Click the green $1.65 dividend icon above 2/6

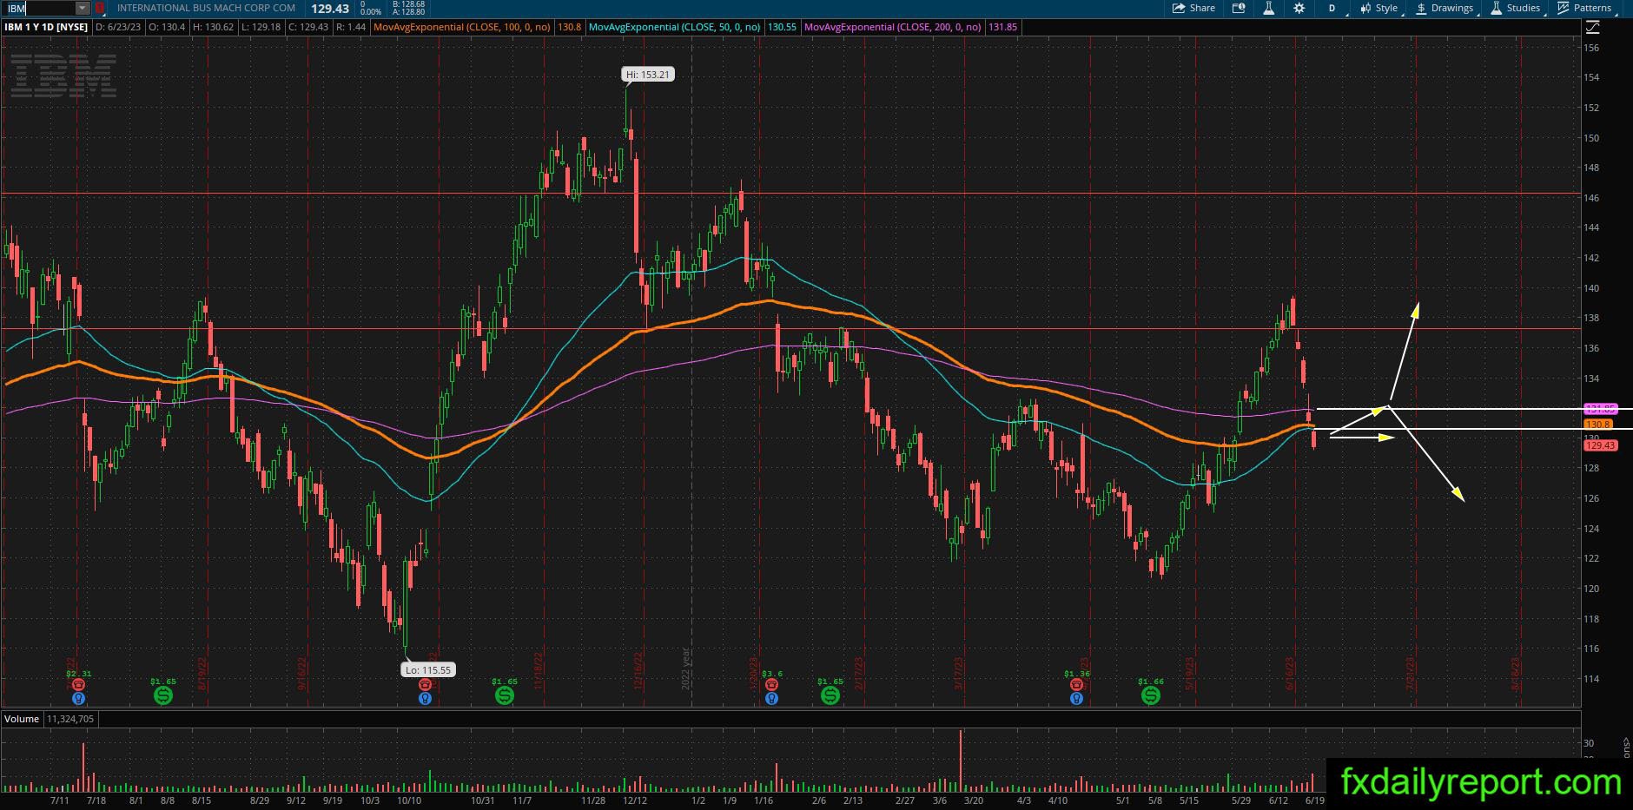point(830,695)
